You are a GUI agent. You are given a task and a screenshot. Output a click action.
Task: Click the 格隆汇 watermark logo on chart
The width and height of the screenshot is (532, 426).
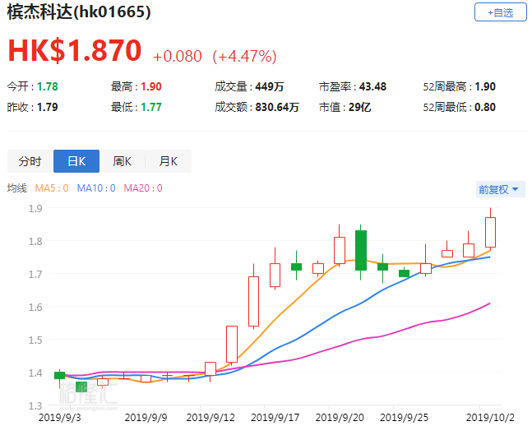(x=88, y=395)
